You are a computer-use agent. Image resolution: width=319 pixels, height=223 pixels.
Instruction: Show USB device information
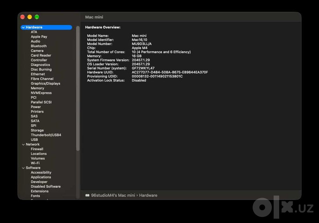click(34, 140)
